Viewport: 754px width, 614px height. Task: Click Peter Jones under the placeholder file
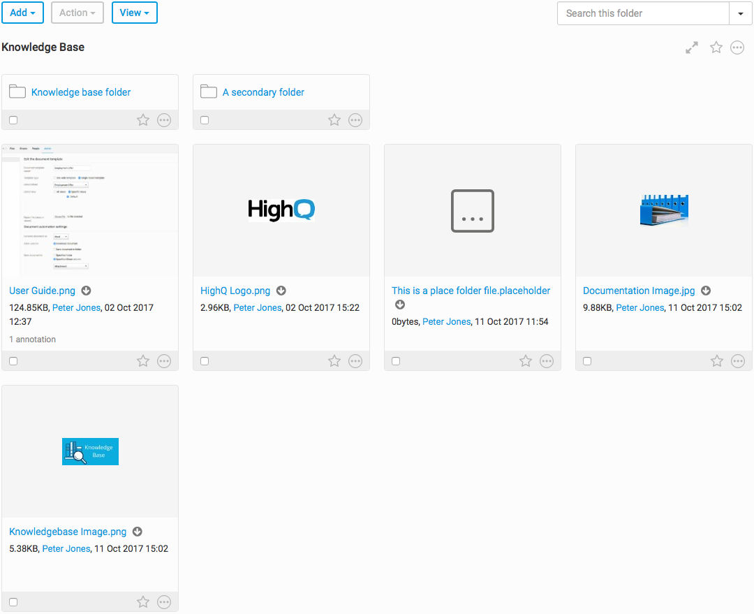447,321
